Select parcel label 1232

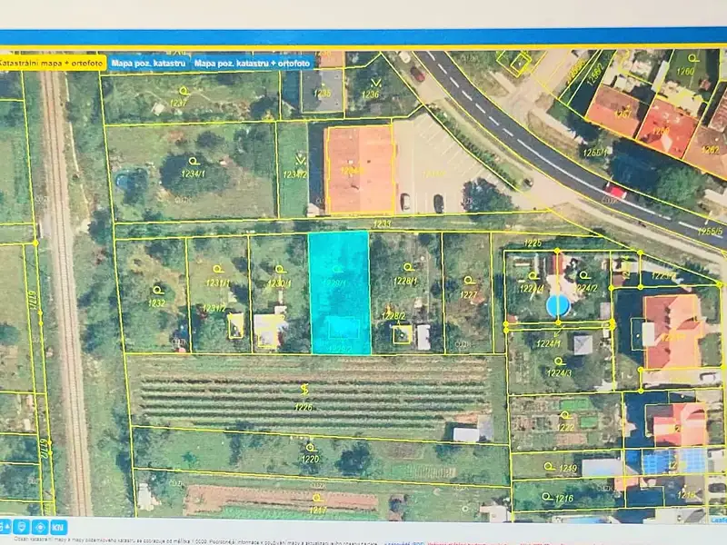[156, 303]
